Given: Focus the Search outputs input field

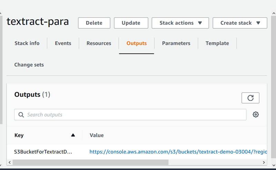Looking at the screenshot, I should pos(130,115).
